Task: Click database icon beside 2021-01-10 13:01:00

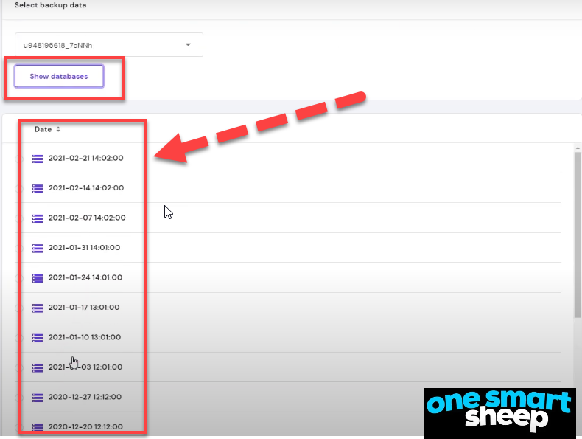Action: 37,338
